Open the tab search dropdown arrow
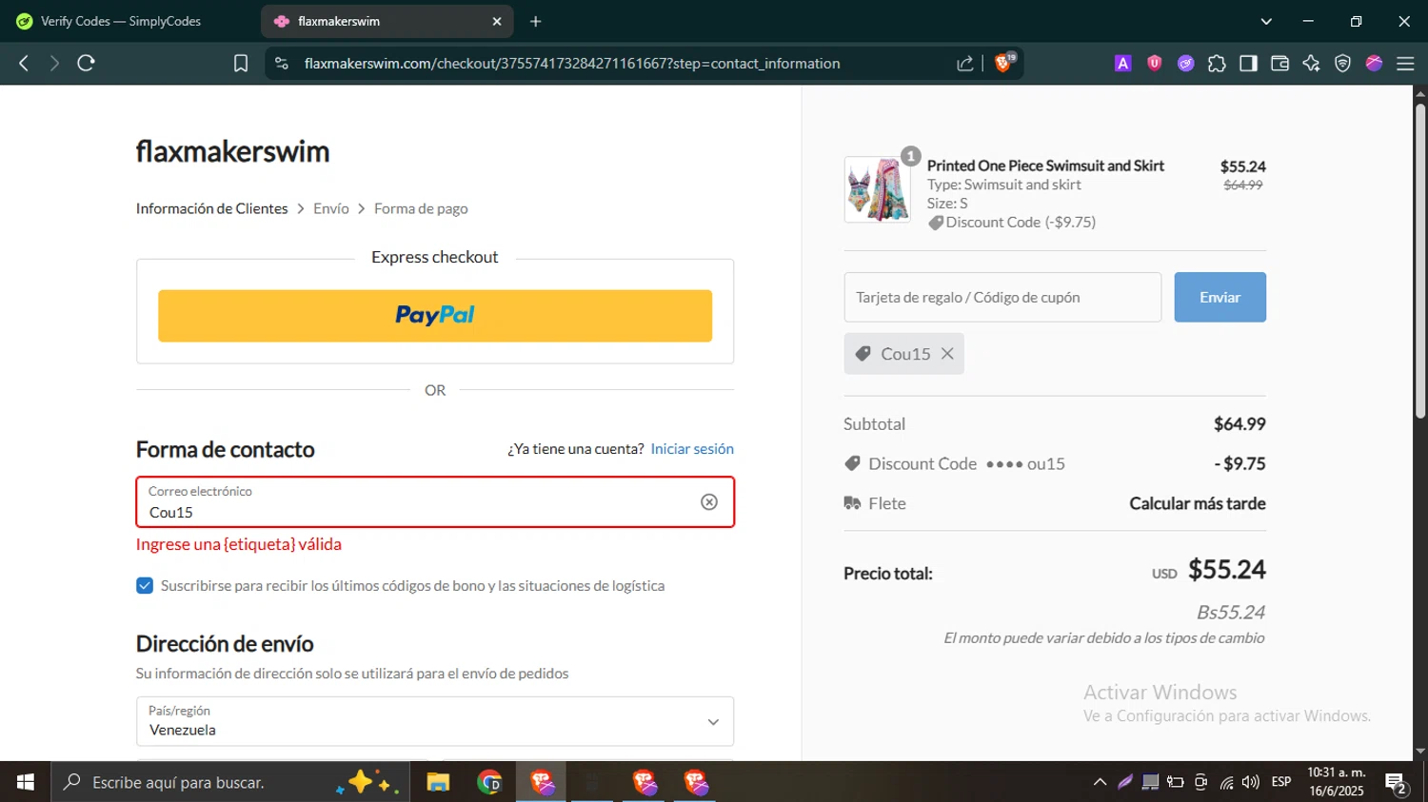The height and width of the screenshot is (802, 1428). [x=1266, y=21]
